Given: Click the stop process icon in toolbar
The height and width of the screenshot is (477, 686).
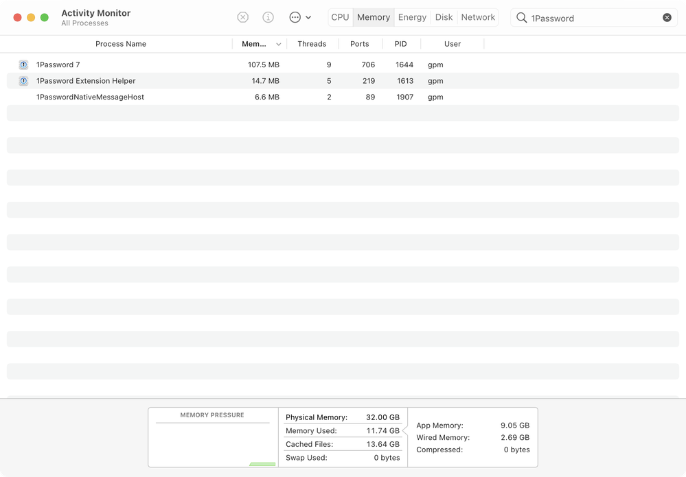Looking at the screenshot, I should 242,18.
